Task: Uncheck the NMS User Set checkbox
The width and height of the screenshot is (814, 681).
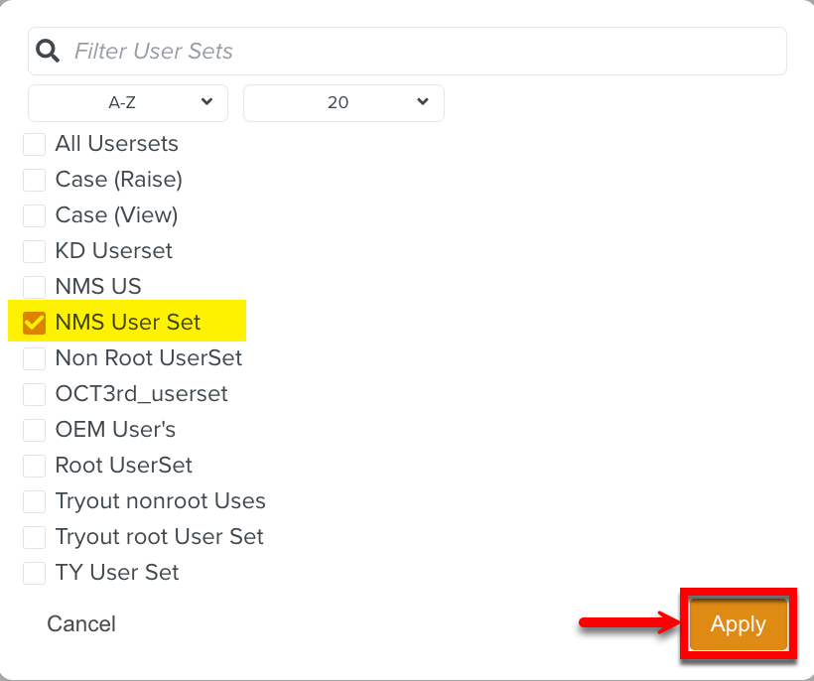Action: point(35,323)
